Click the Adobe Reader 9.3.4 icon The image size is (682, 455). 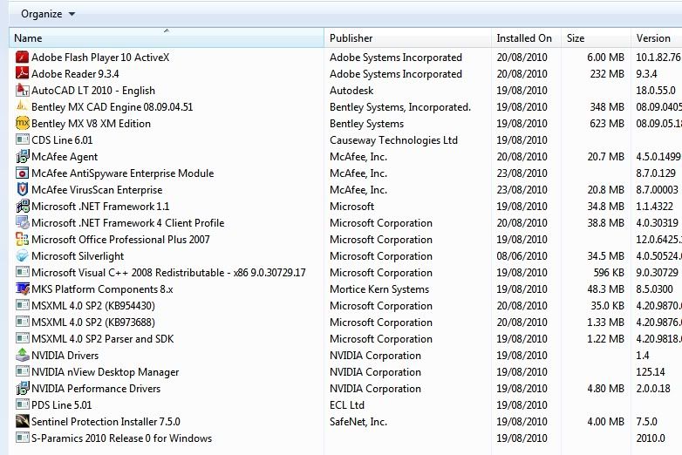coord(22,74)
